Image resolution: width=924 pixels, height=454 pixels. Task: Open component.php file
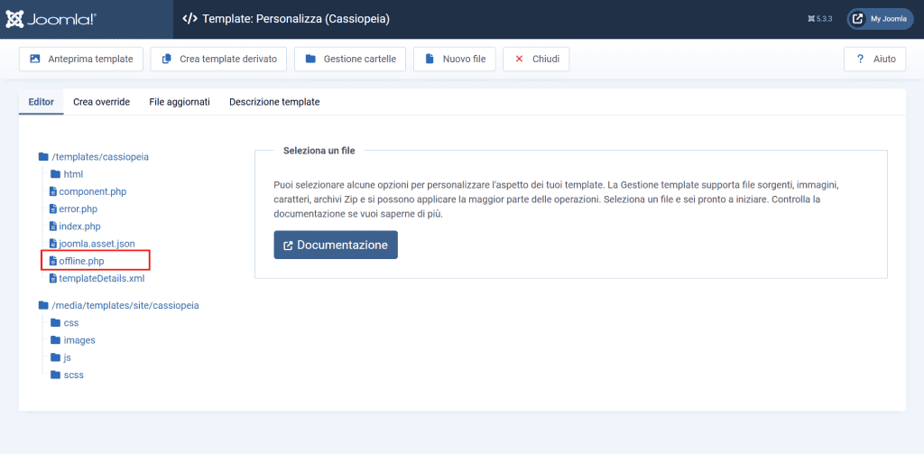[88, 191]
